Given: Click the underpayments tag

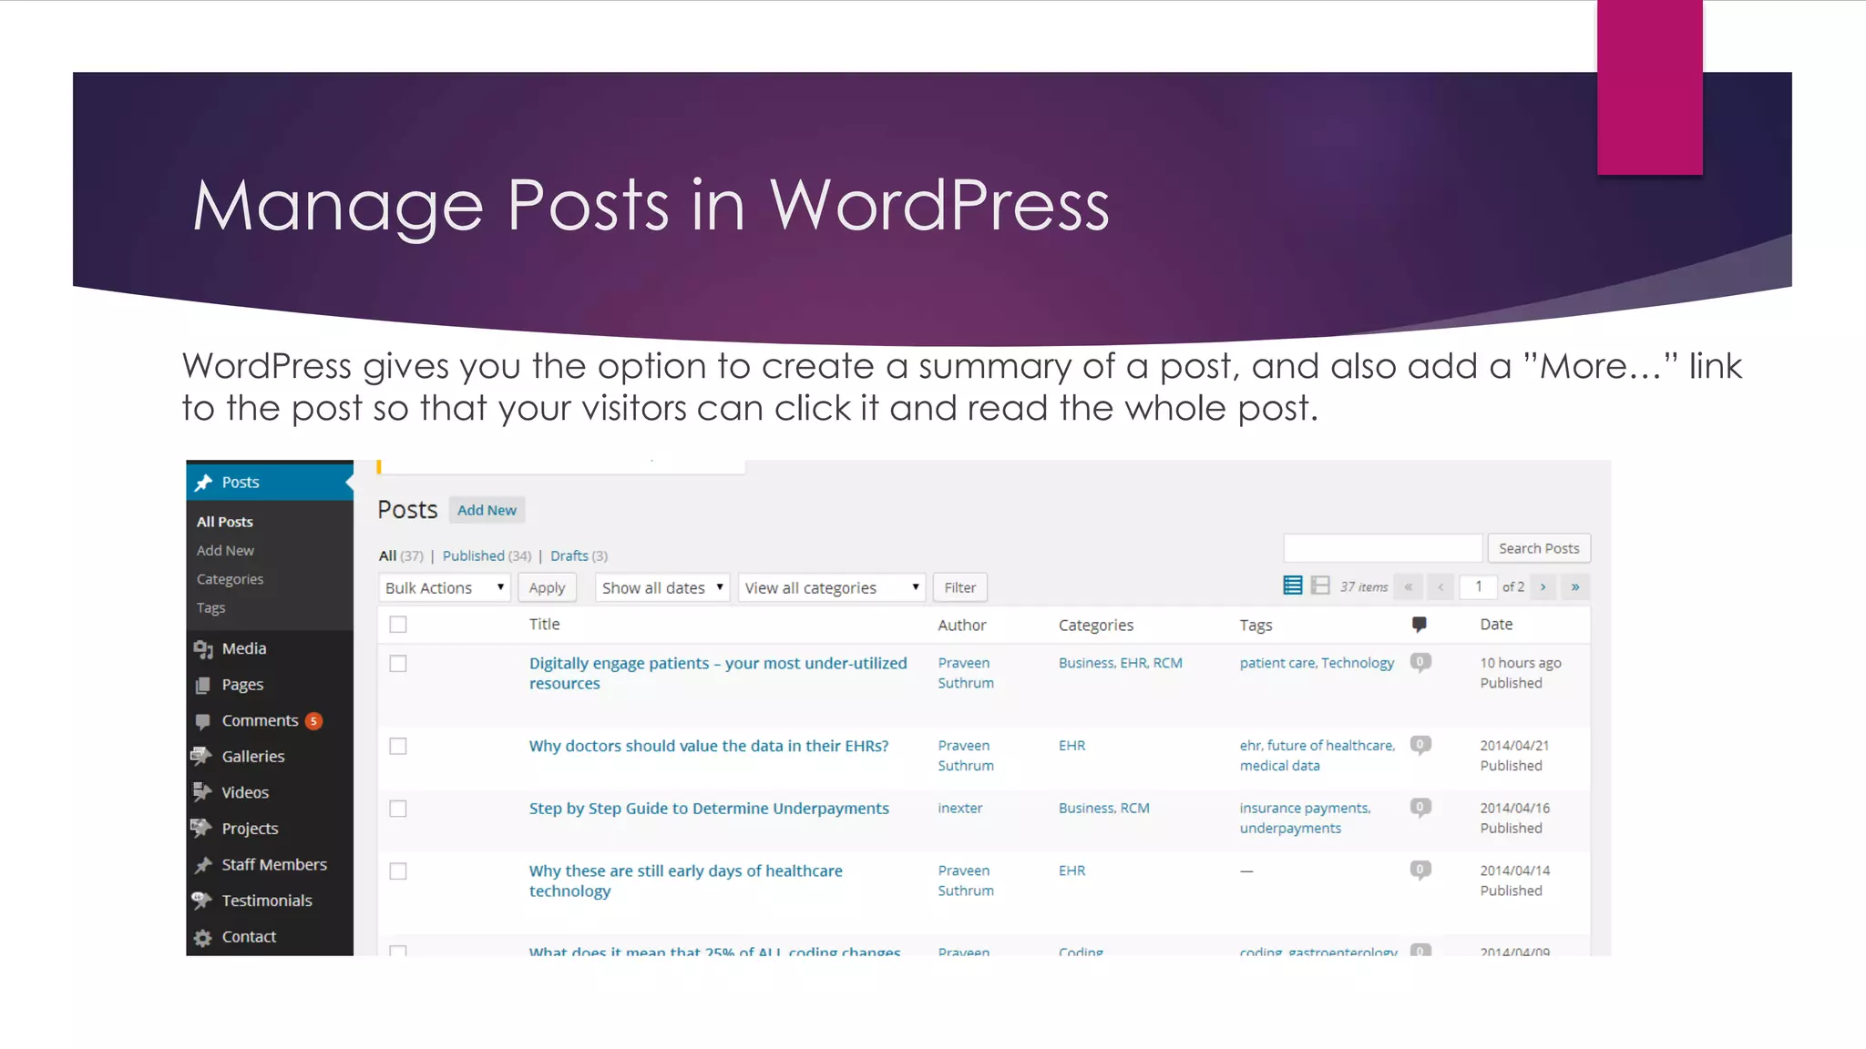Looking at the screenshot, I should click(1290, 829).
